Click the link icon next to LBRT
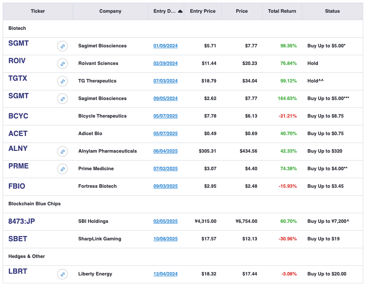Image resolution: width=365 pixels, height=286 pixels. point(62,274)
